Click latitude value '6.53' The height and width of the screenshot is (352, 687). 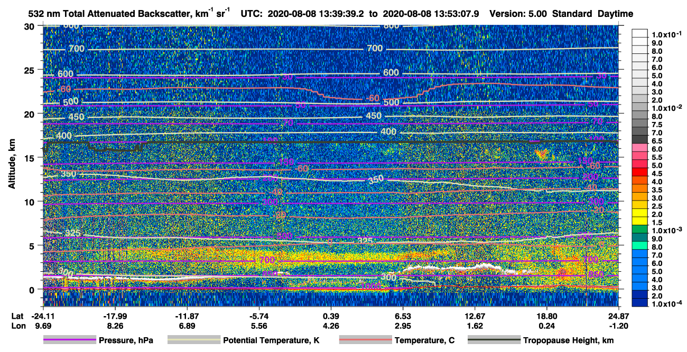(403, 316)
